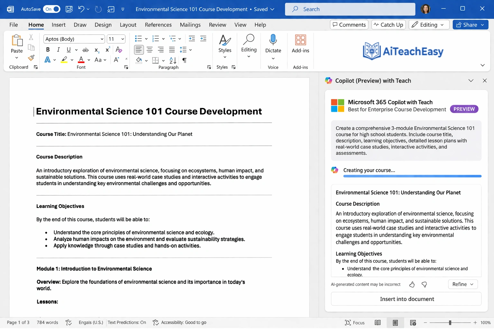Screen dimensions: 494x329
Task: Show paragraph marks
Action: [184, 60]
